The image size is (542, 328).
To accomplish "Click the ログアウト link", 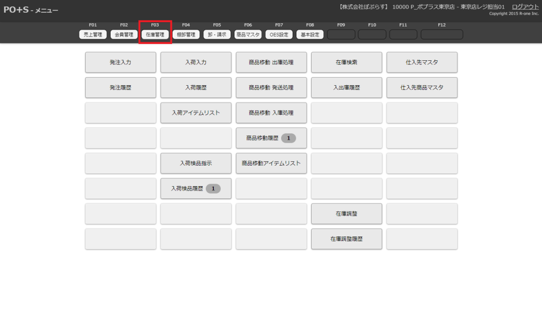I will point(525,6).
